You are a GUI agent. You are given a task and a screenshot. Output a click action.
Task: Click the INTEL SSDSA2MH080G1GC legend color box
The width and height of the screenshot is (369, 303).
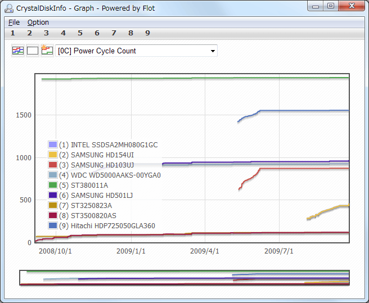53,144
